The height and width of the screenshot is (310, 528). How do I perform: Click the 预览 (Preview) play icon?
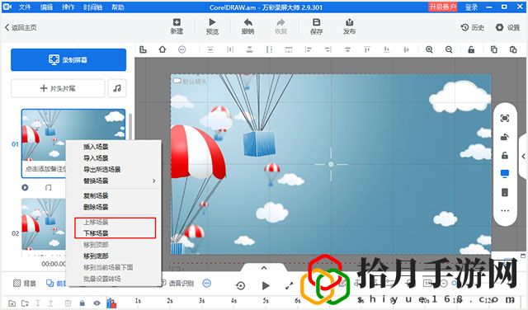click(212, 22)
